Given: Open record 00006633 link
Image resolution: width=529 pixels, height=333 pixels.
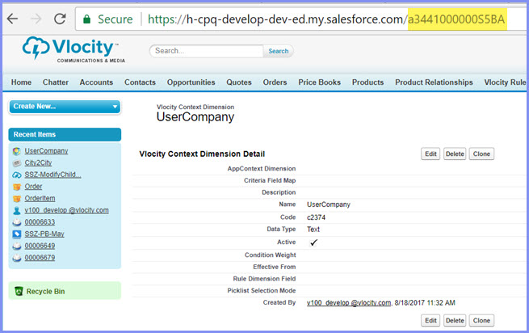Looking at the screenshot, I should coord(40,222).
